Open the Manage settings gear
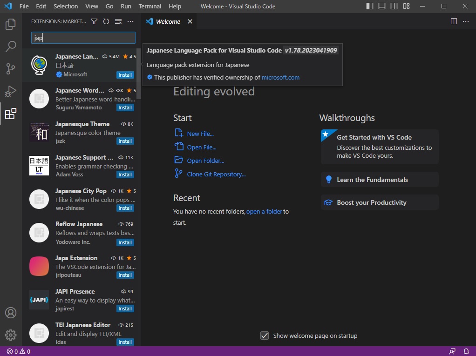The width and height of the screenshot is (476, 356). click(x=11, y=335)
